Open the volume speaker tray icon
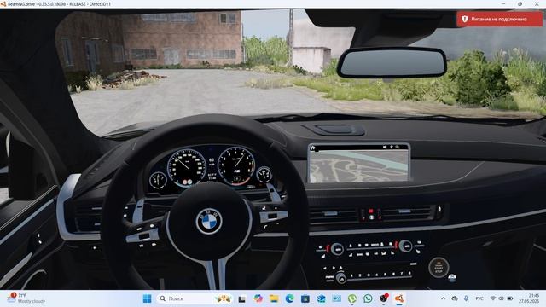Image resolution: width=546 pixels, height=307 pixels. click(501, 298)
